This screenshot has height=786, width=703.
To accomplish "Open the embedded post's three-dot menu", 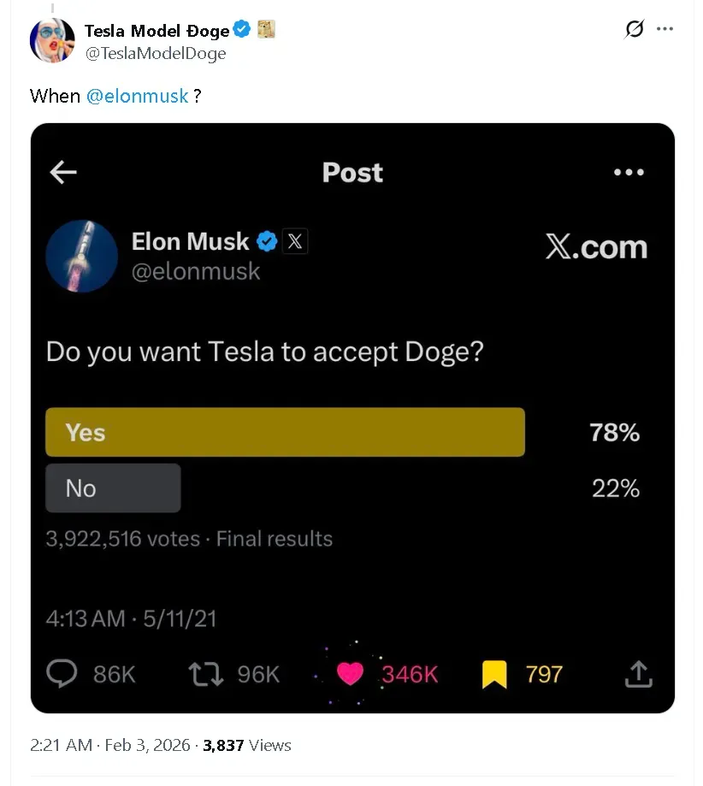I will pyautogui.click(x=629, y=172).
